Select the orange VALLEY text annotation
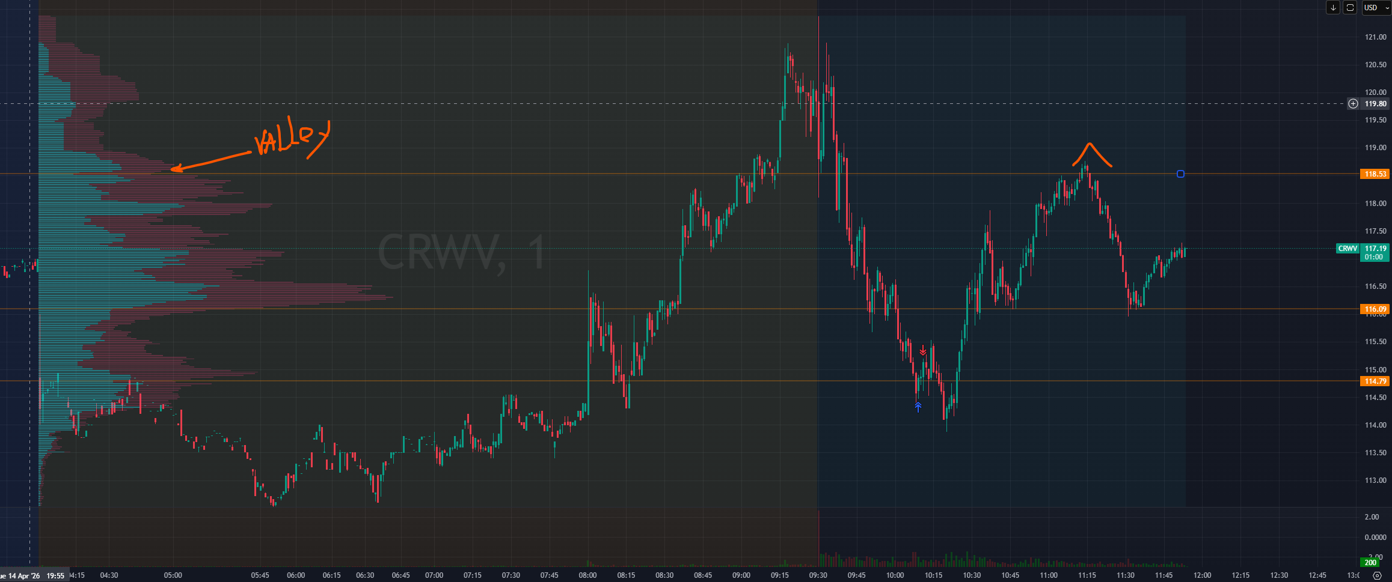1392x582 pixels. click(292, 139)
